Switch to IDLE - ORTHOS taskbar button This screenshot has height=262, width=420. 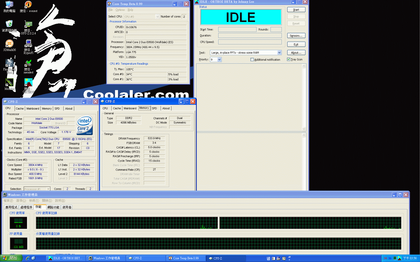[x=66, y=258]
